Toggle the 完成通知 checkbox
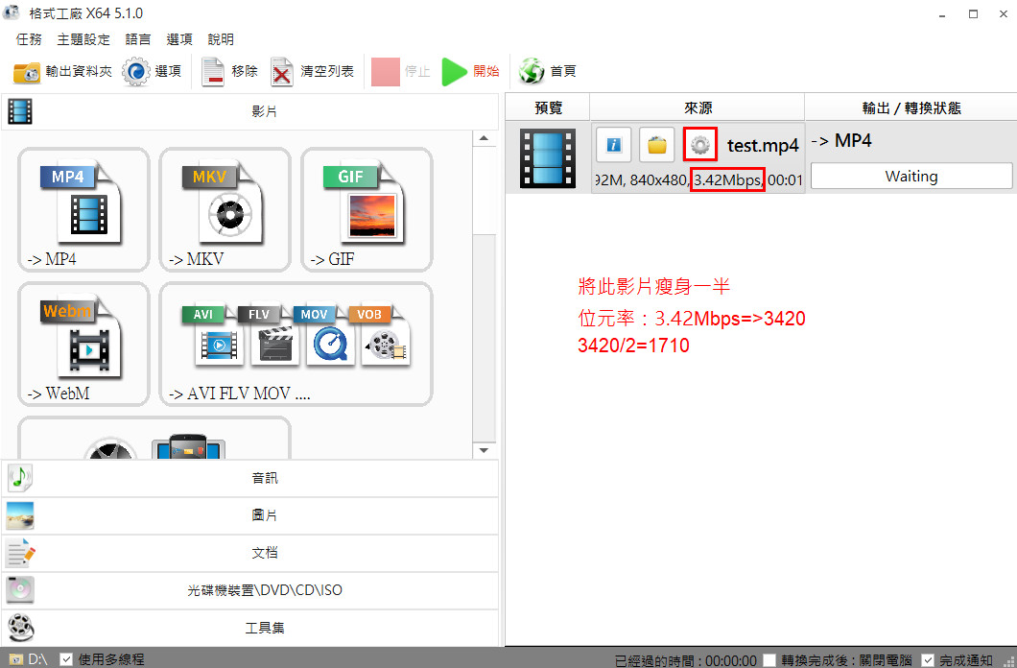 tap(927, 660)
